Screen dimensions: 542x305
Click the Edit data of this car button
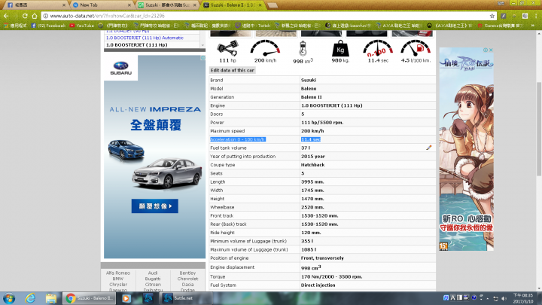(233, 70)
